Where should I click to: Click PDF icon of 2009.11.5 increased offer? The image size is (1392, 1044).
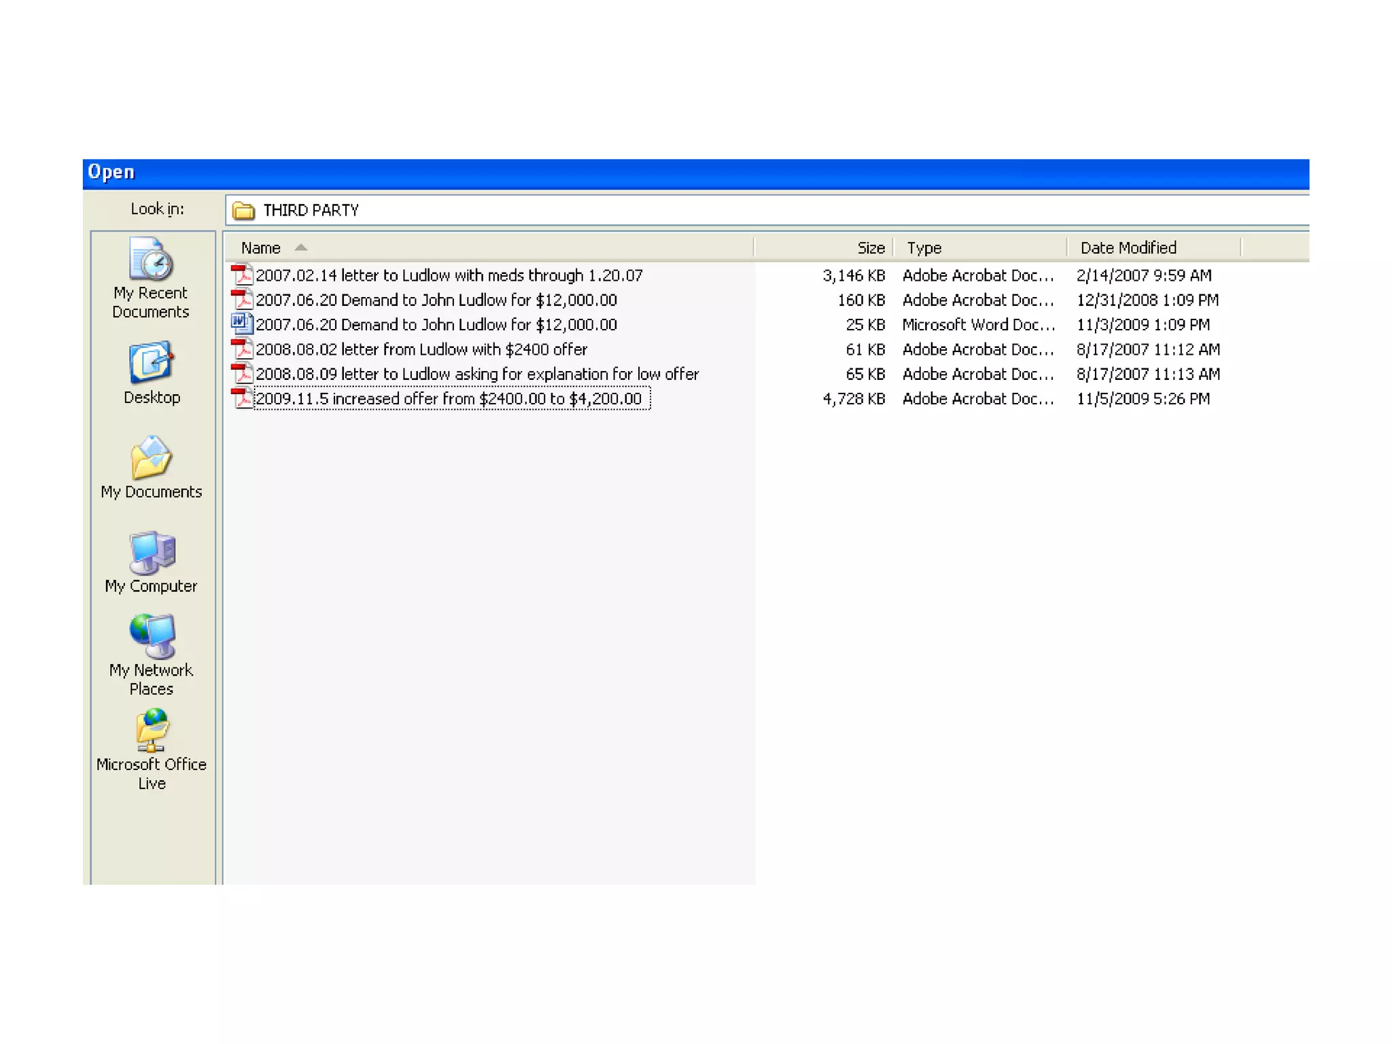tap(241, 398)
